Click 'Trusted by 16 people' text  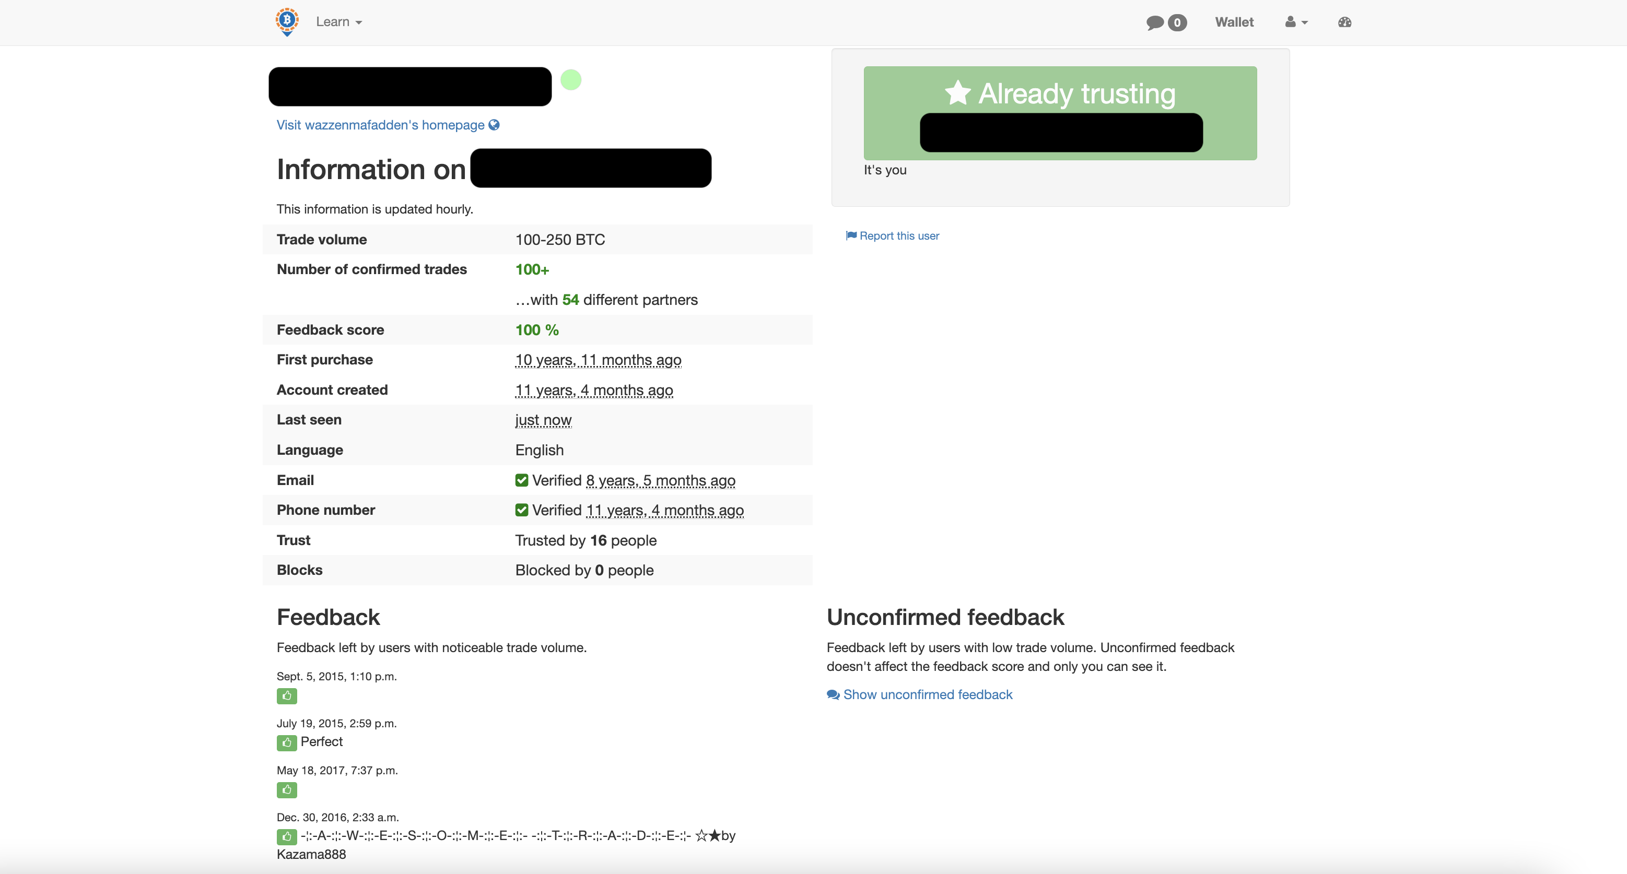tap(586, 540)
